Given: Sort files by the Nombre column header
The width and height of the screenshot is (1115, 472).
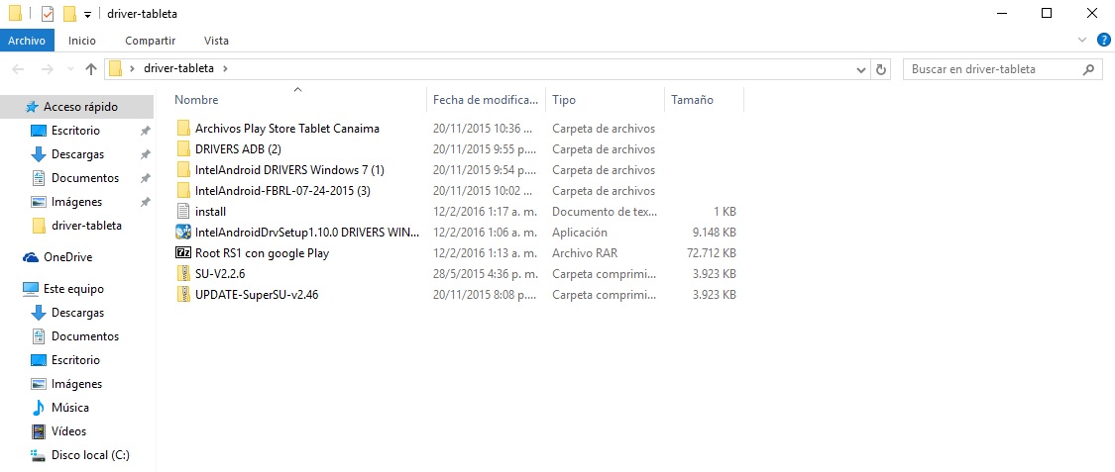Looking at the screenshot, I should coord(197,100).
